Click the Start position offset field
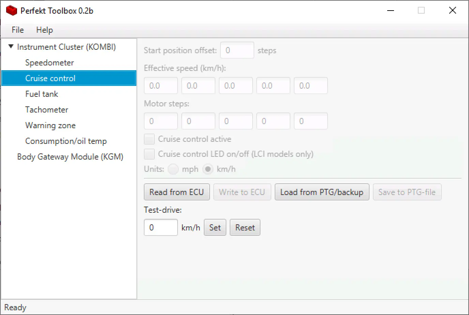Screen dimensions: 469x315 point(237,50)
